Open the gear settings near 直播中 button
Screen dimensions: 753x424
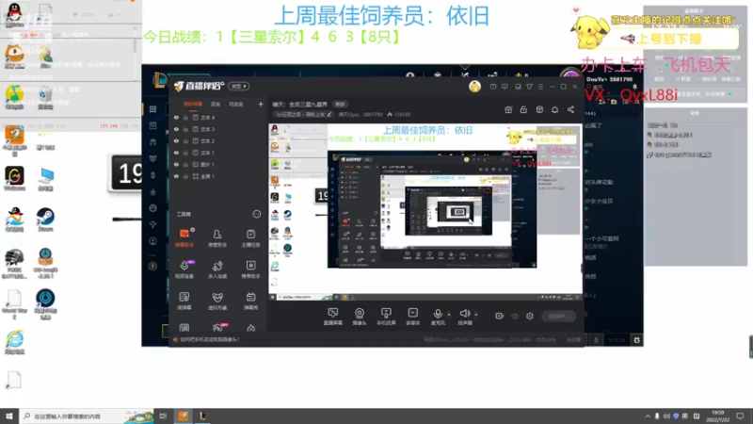pyautogui.click(x=530, y=316)
